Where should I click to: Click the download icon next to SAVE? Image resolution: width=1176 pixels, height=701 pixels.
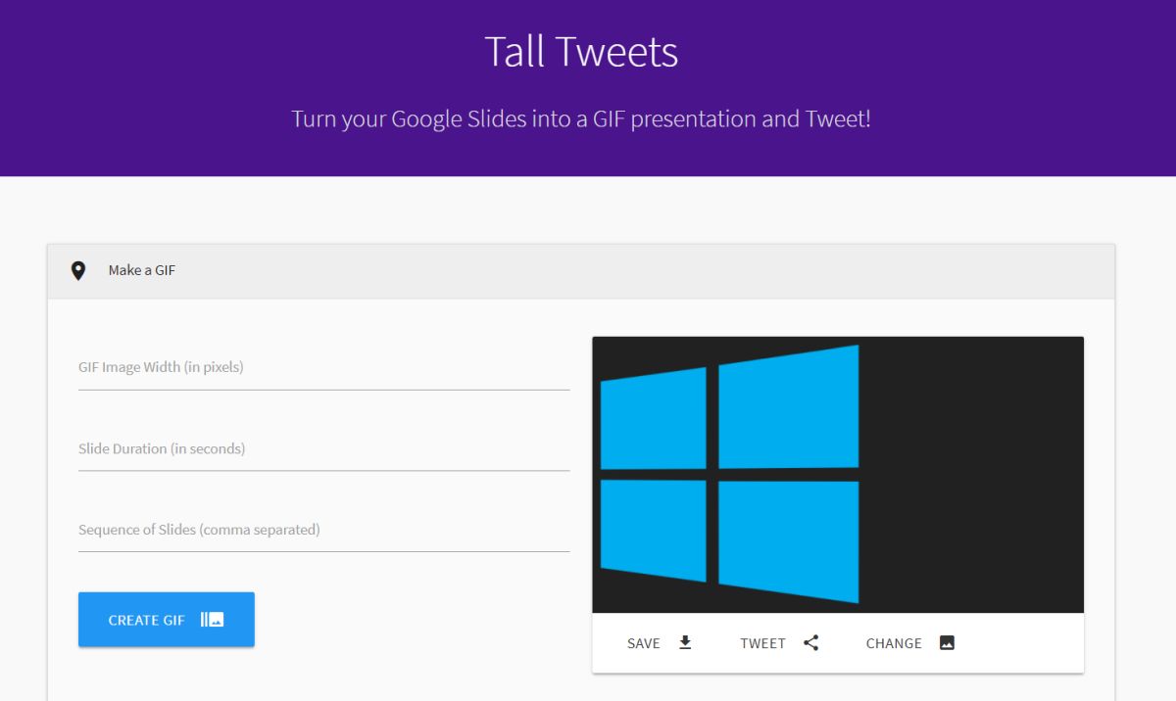[x=685, y=642]
